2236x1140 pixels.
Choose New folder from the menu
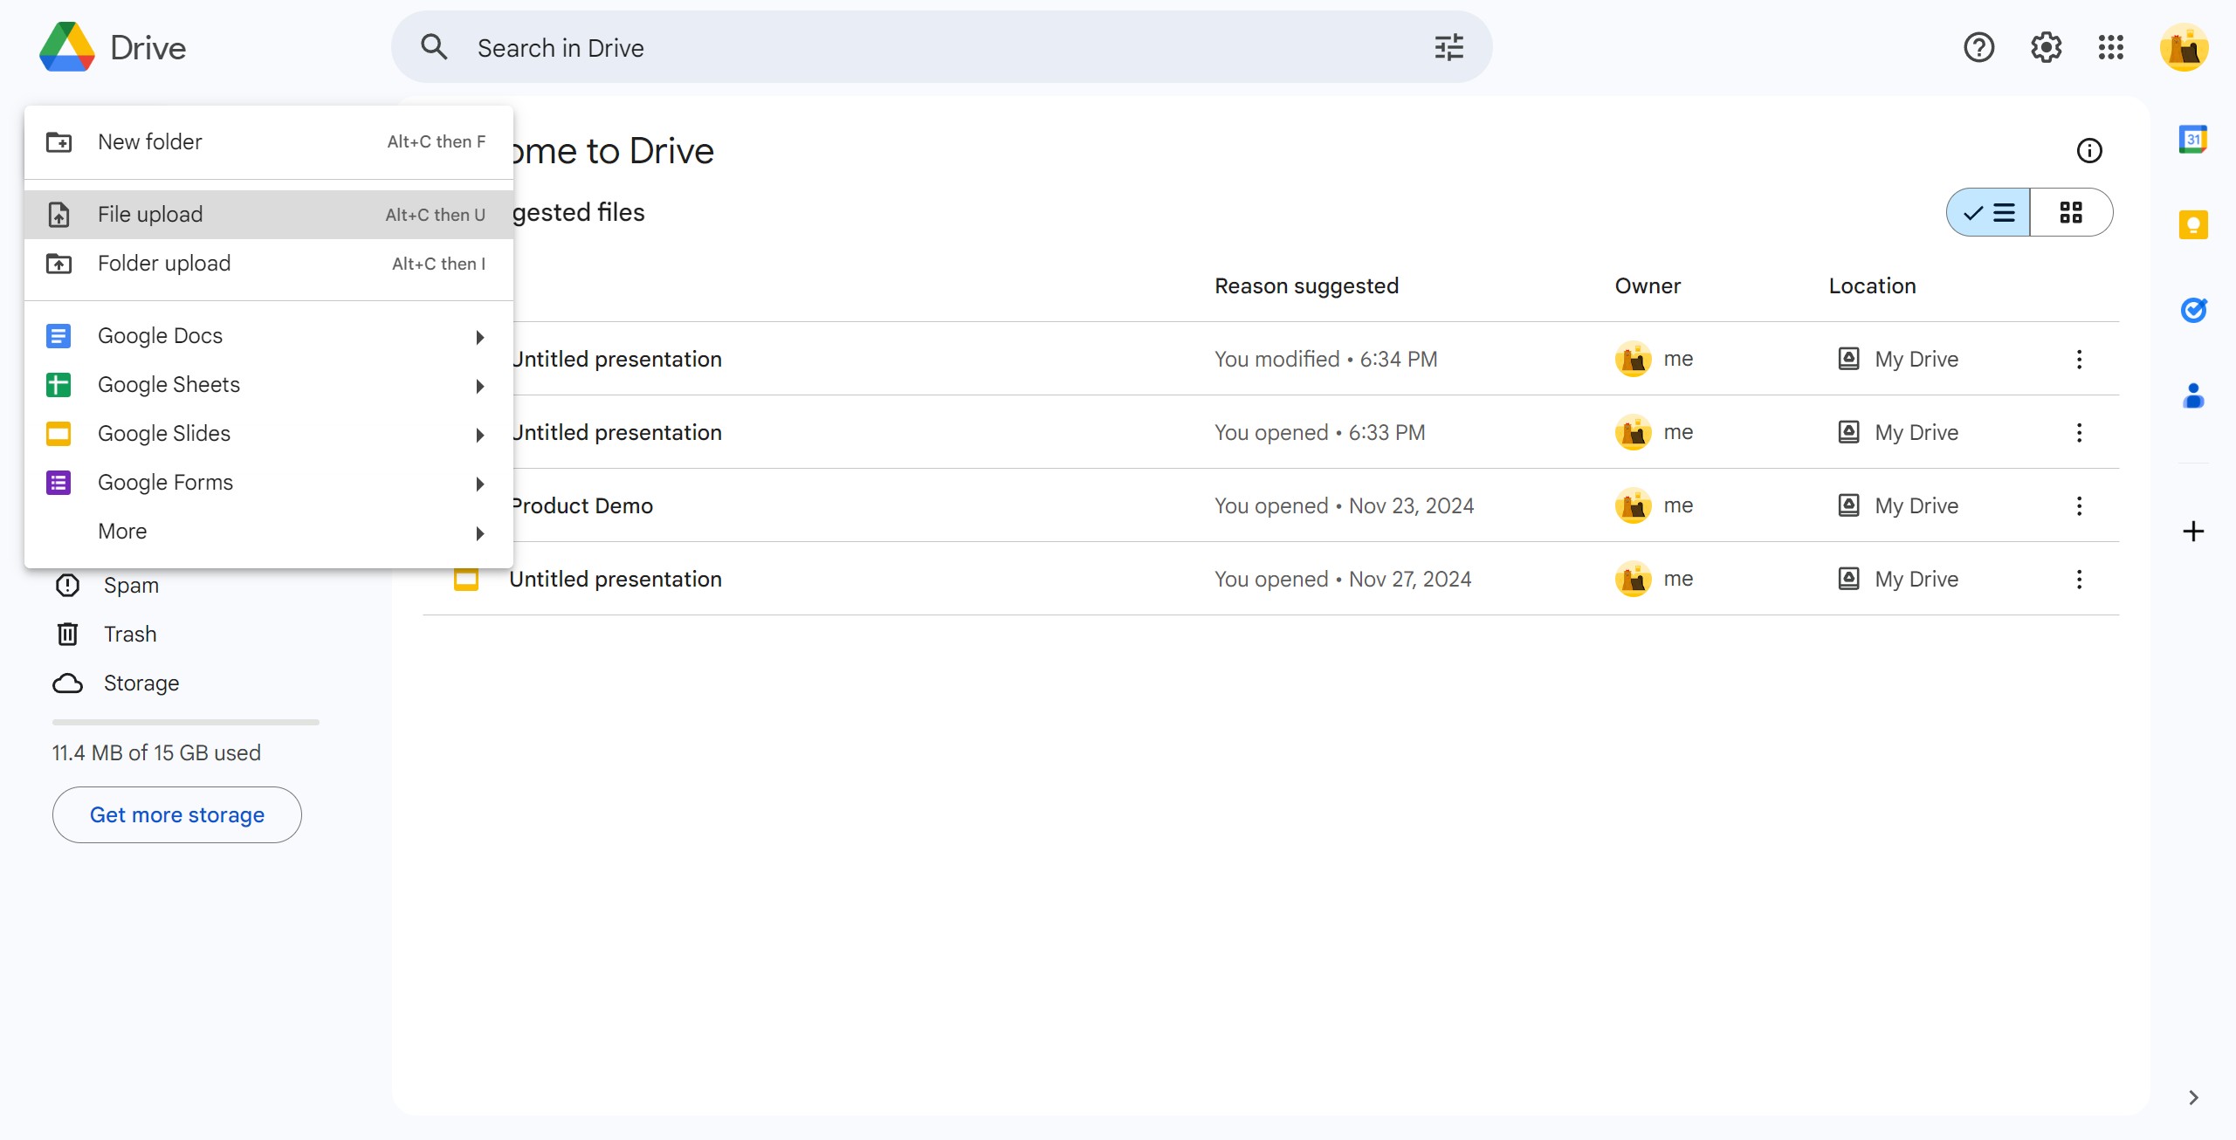pyautogui.click(x=268, y=141)
